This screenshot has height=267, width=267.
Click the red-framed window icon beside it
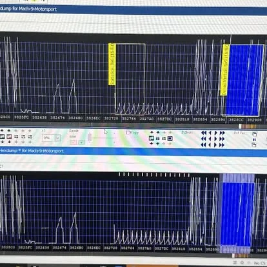[9, 137]
